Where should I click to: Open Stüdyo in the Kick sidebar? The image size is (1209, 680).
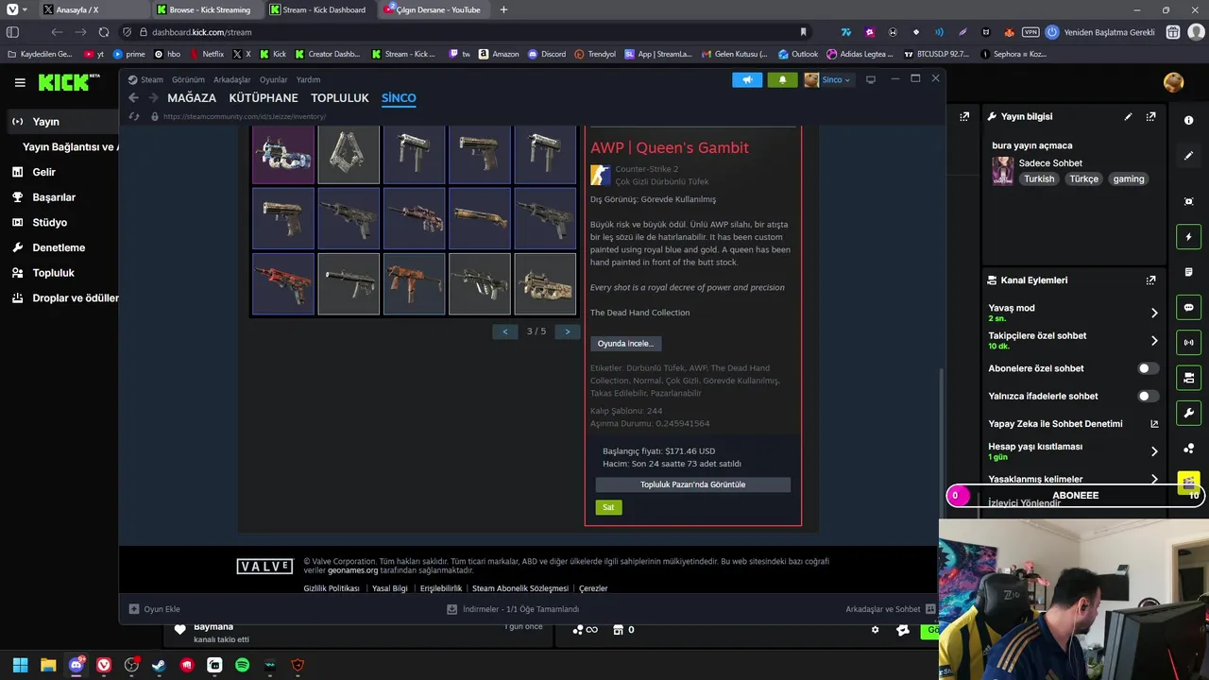pos(49,223)
